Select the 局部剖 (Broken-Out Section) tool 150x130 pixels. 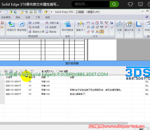[x=51, y=32]
